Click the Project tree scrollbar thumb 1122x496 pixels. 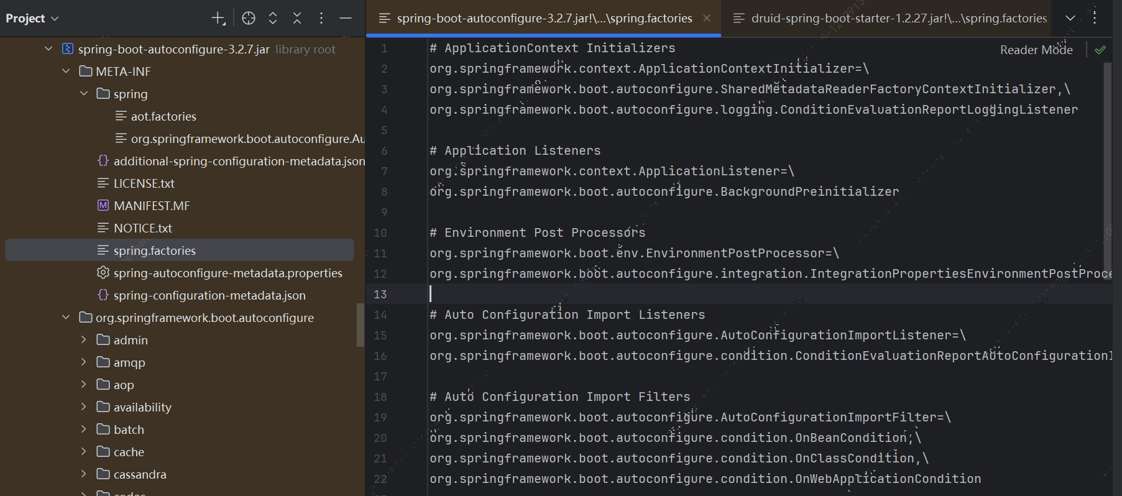(x=360, y=325)
